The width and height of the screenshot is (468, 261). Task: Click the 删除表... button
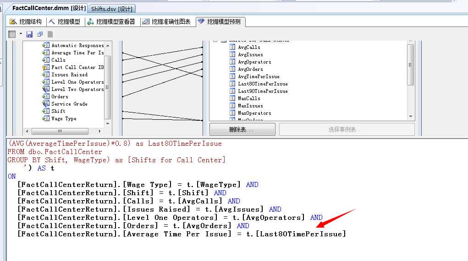coord(242,129)
